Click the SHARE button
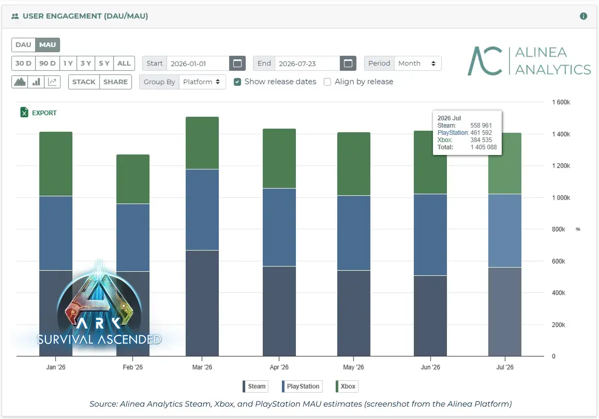Viewport: 599px width, 419px height. 115,82
